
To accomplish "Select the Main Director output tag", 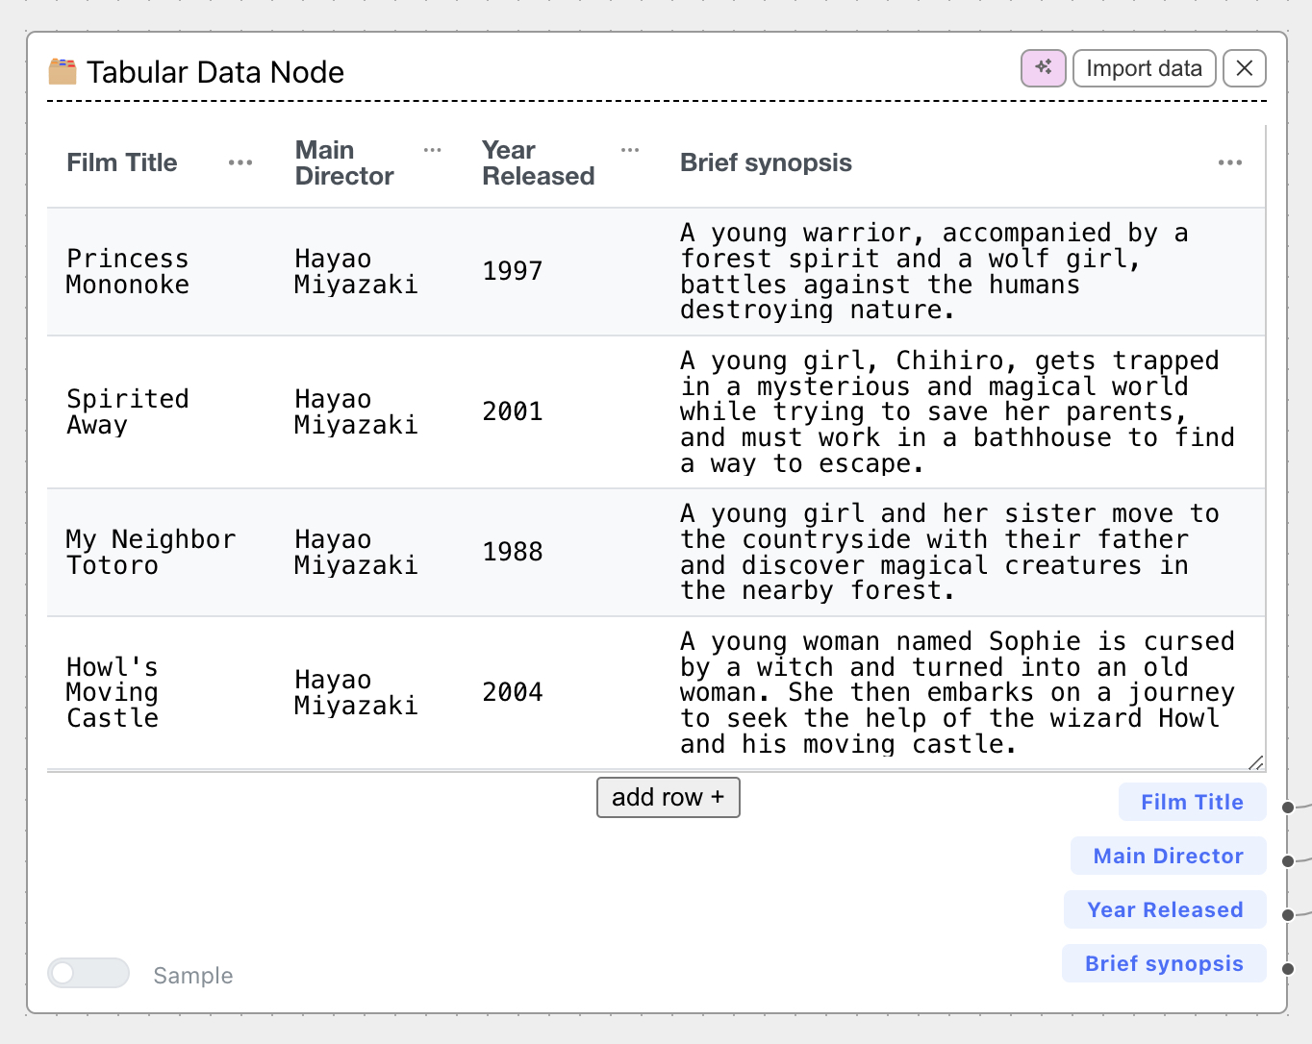I will pyautogui.click(x=1168, y=856).
